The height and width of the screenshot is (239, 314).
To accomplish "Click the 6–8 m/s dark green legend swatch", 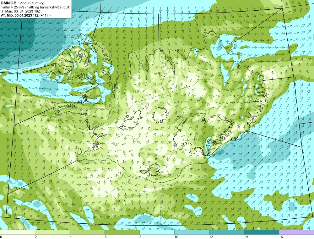I will click(x=122, y=232).
